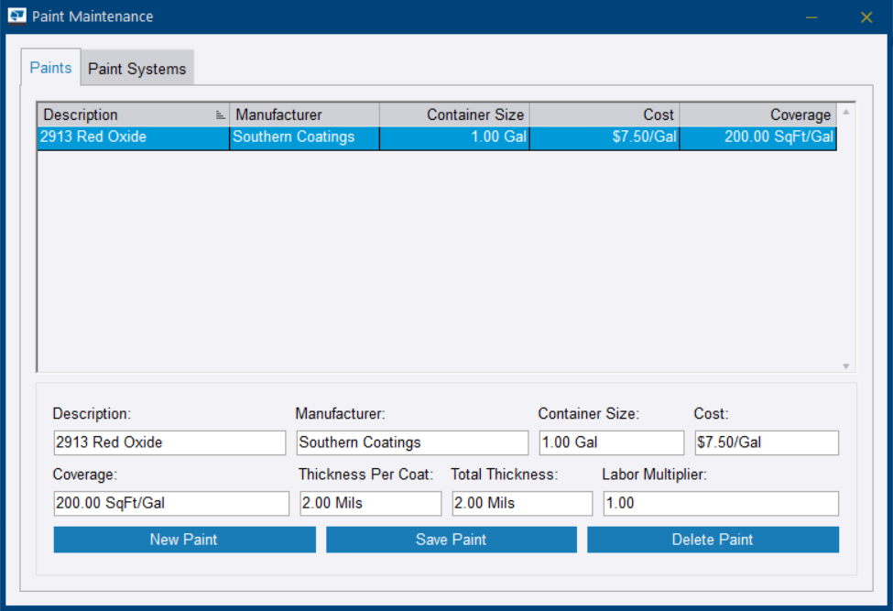Image resolution: width=893 pixels, height=611 pixels.
Task: Focus the Manufacturer text field
Action: coord(412,442)
